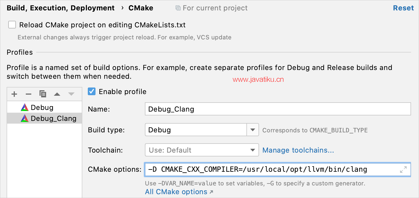Copy the selected profile

point(43,94)
